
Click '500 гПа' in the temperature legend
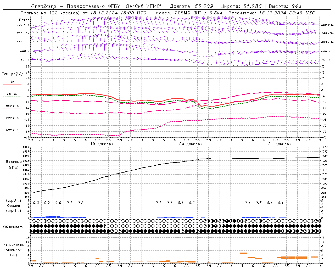tap(12, 130)
